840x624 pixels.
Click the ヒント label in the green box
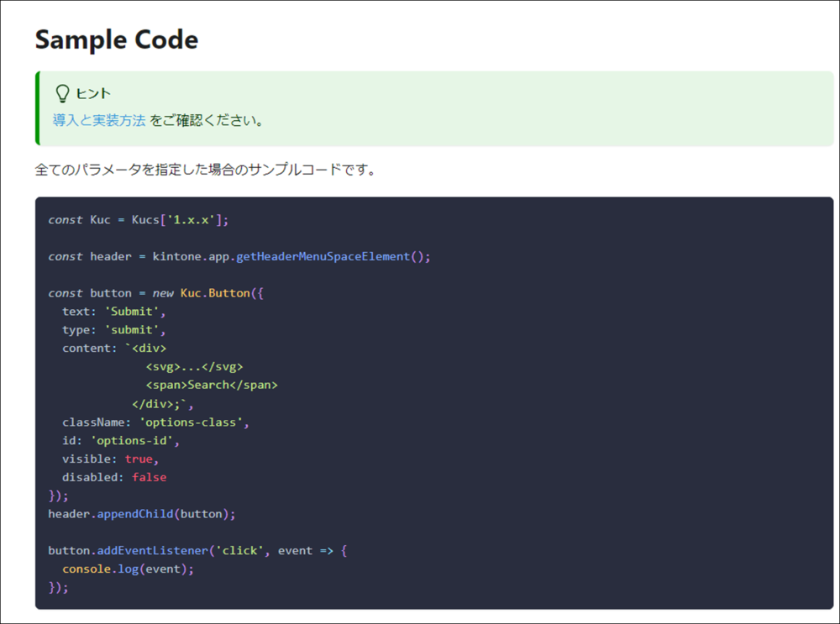point(93,93)
